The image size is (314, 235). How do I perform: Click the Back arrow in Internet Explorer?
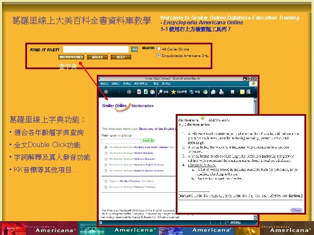coord(106,92)
